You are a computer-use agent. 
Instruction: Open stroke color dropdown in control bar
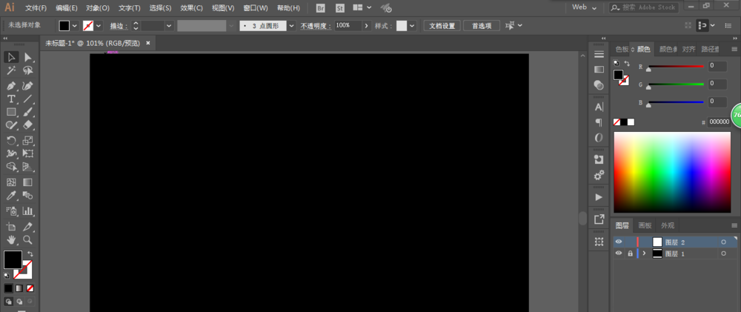click(x=99, y=25)
